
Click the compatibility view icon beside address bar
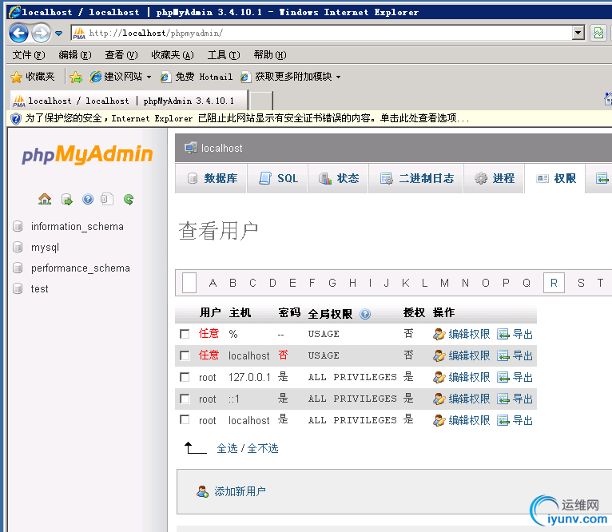tap(598, 34)
